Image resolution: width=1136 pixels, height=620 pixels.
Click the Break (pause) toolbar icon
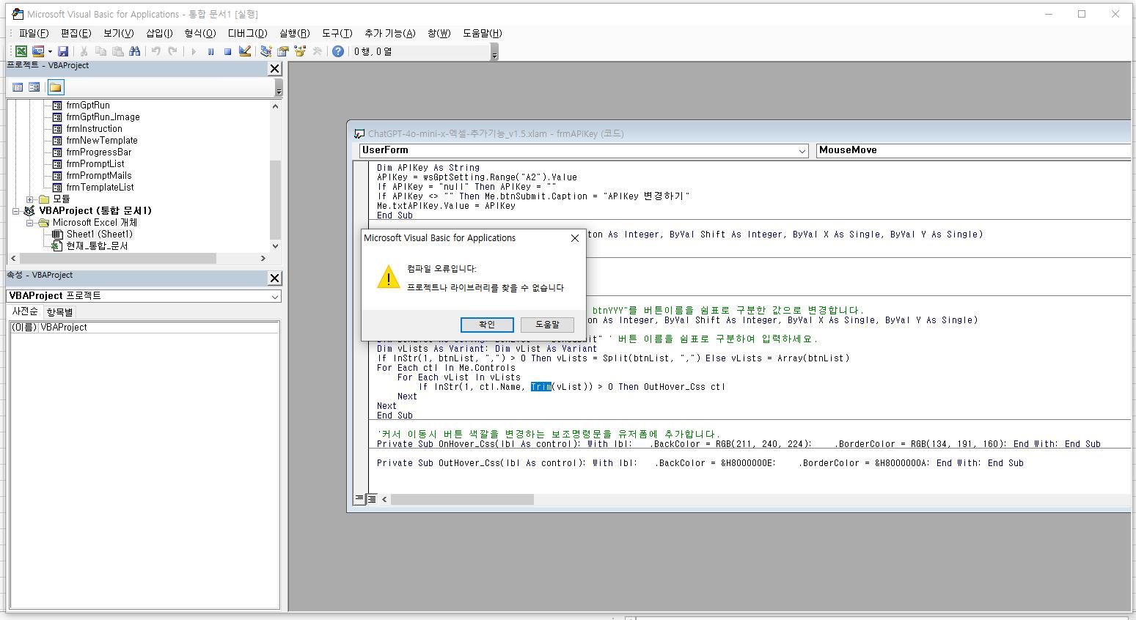pos(210,51)
